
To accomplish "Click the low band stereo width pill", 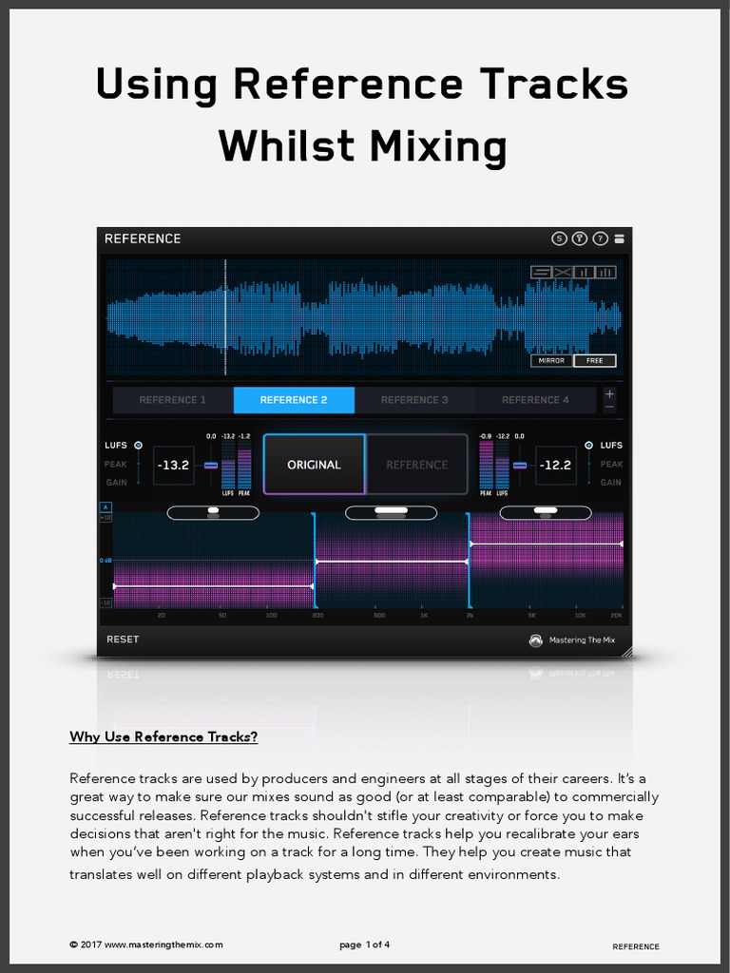I will click(x=213, y=512).
